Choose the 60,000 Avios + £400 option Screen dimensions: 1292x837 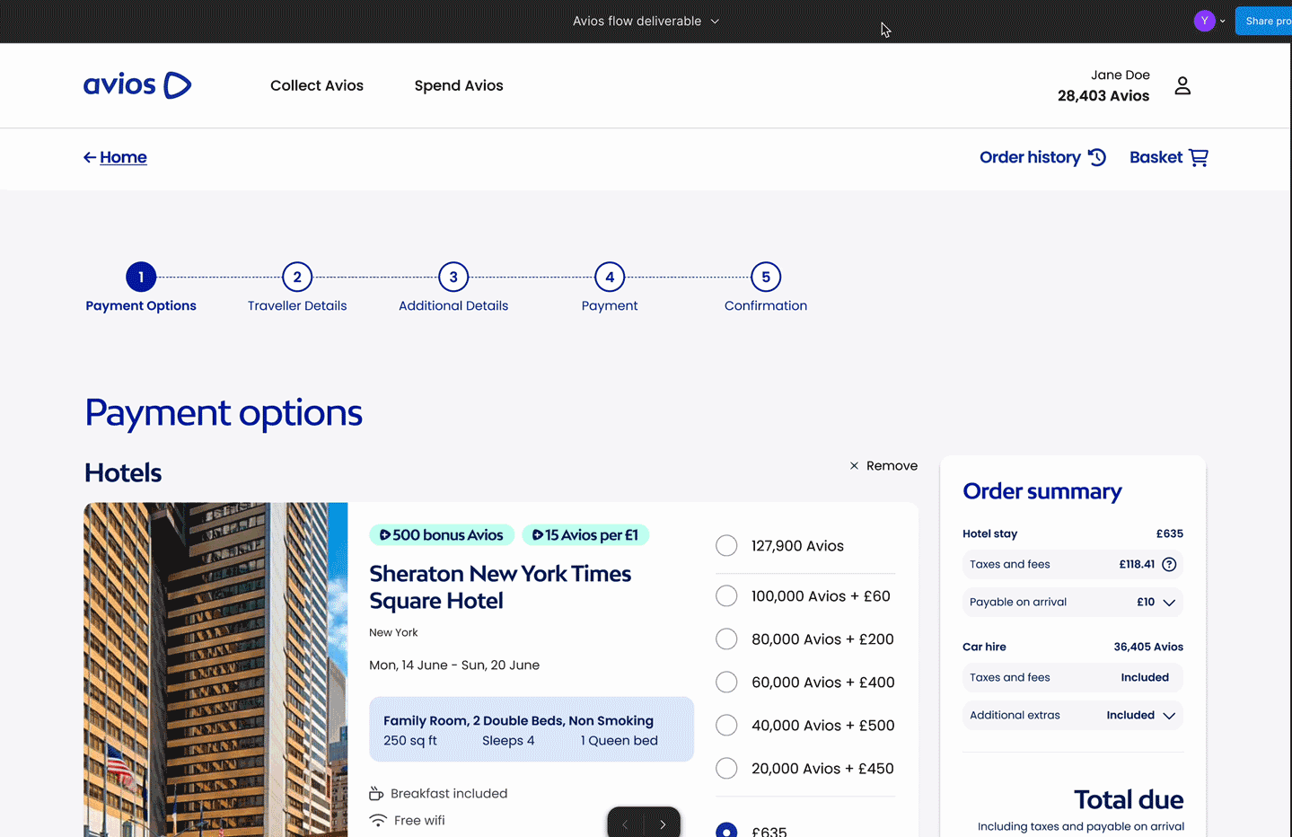[x=726, y=683]
